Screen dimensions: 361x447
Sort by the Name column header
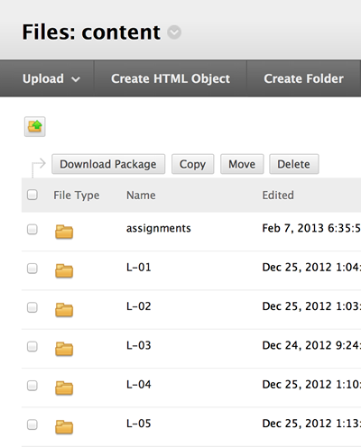(141, 196)
